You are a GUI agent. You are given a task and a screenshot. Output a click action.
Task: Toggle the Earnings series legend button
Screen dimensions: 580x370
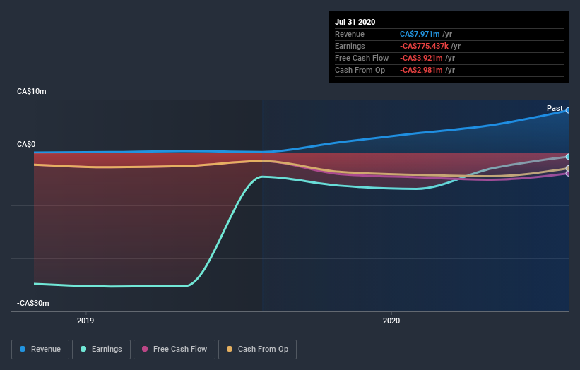click(x=101, y=350)
